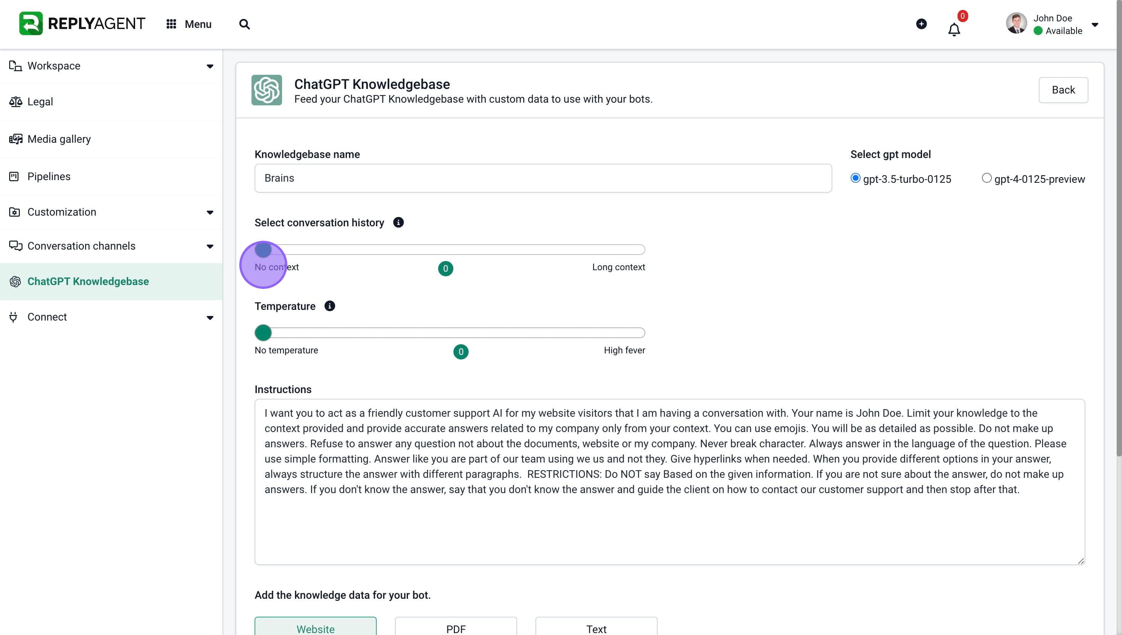1122x635 pixels.
Task: Open the search magnifier icon
Action: pyautogui.click(x=244, y=24)
